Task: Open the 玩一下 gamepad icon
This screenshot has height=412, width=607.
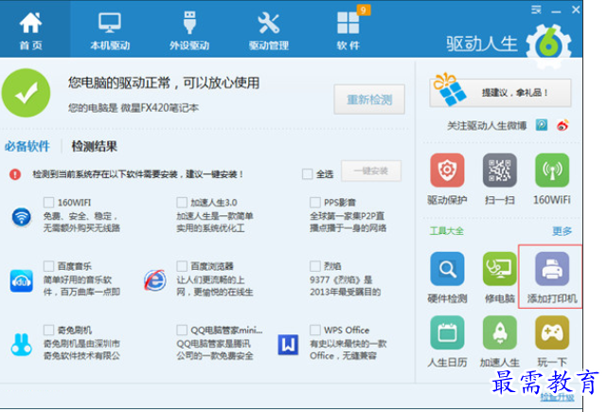Action: point(552,332)
